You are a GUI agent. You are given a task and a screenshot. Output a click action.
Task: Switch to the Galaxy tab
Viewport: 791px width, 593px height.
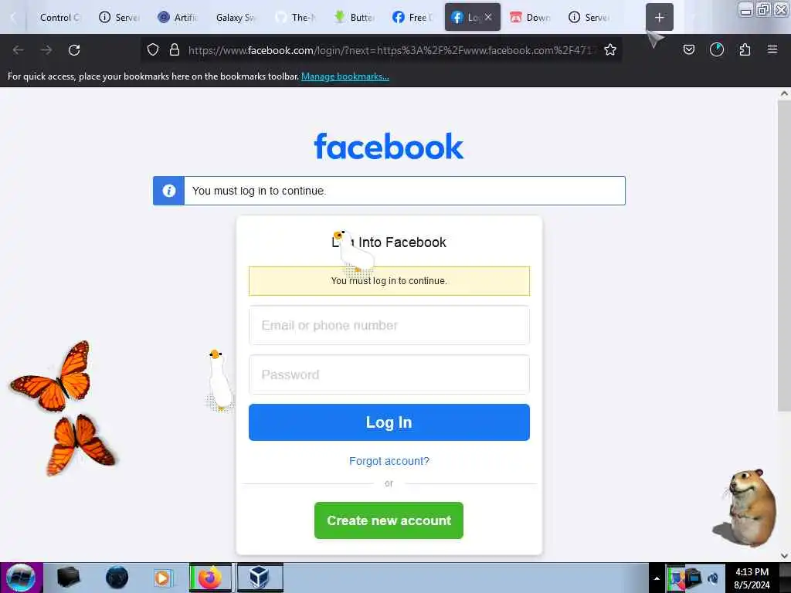236,18
